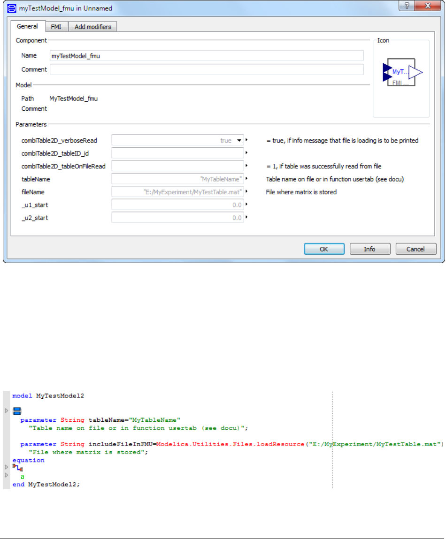Click the green 'a' annotation in code
Screen dimensions: 446x539
(23, 477)
